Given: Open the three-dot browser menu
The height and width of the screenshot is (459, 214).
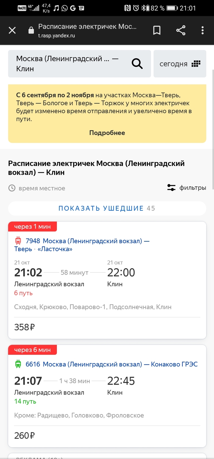Looking at the screenshot, I should coord(202,30).
